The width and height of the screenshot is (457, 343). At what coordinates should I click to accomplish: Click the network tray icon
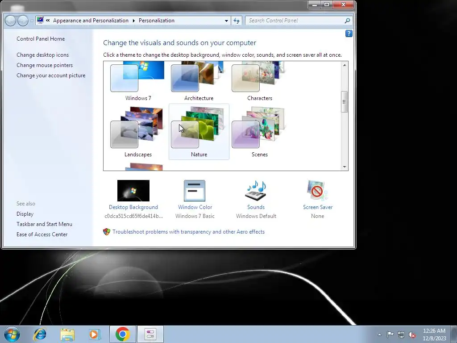401,335
